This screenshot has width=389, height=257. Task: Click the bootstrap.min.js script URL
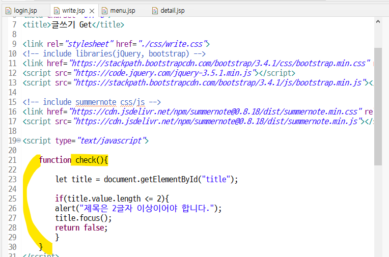pos(220,82)
